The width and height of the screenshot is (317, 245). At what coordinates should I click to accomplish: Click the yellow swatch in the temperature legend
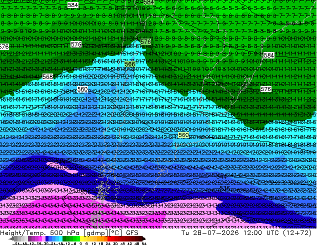(81, 238)
